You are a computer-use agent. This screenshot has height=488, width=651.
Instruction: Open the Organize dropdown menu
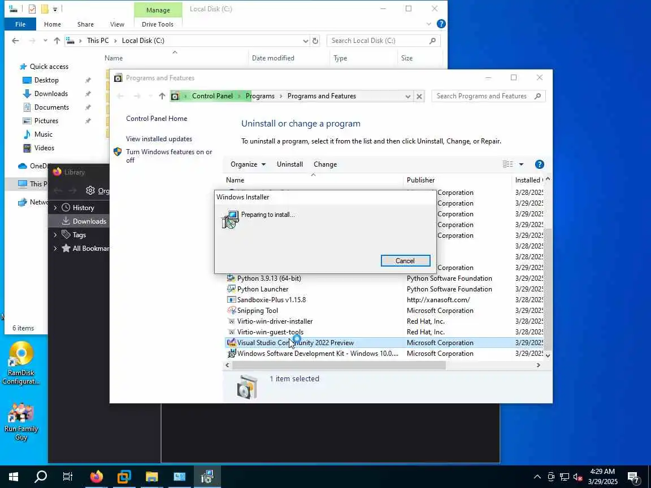pyautogui.click(x=248, y=164)
